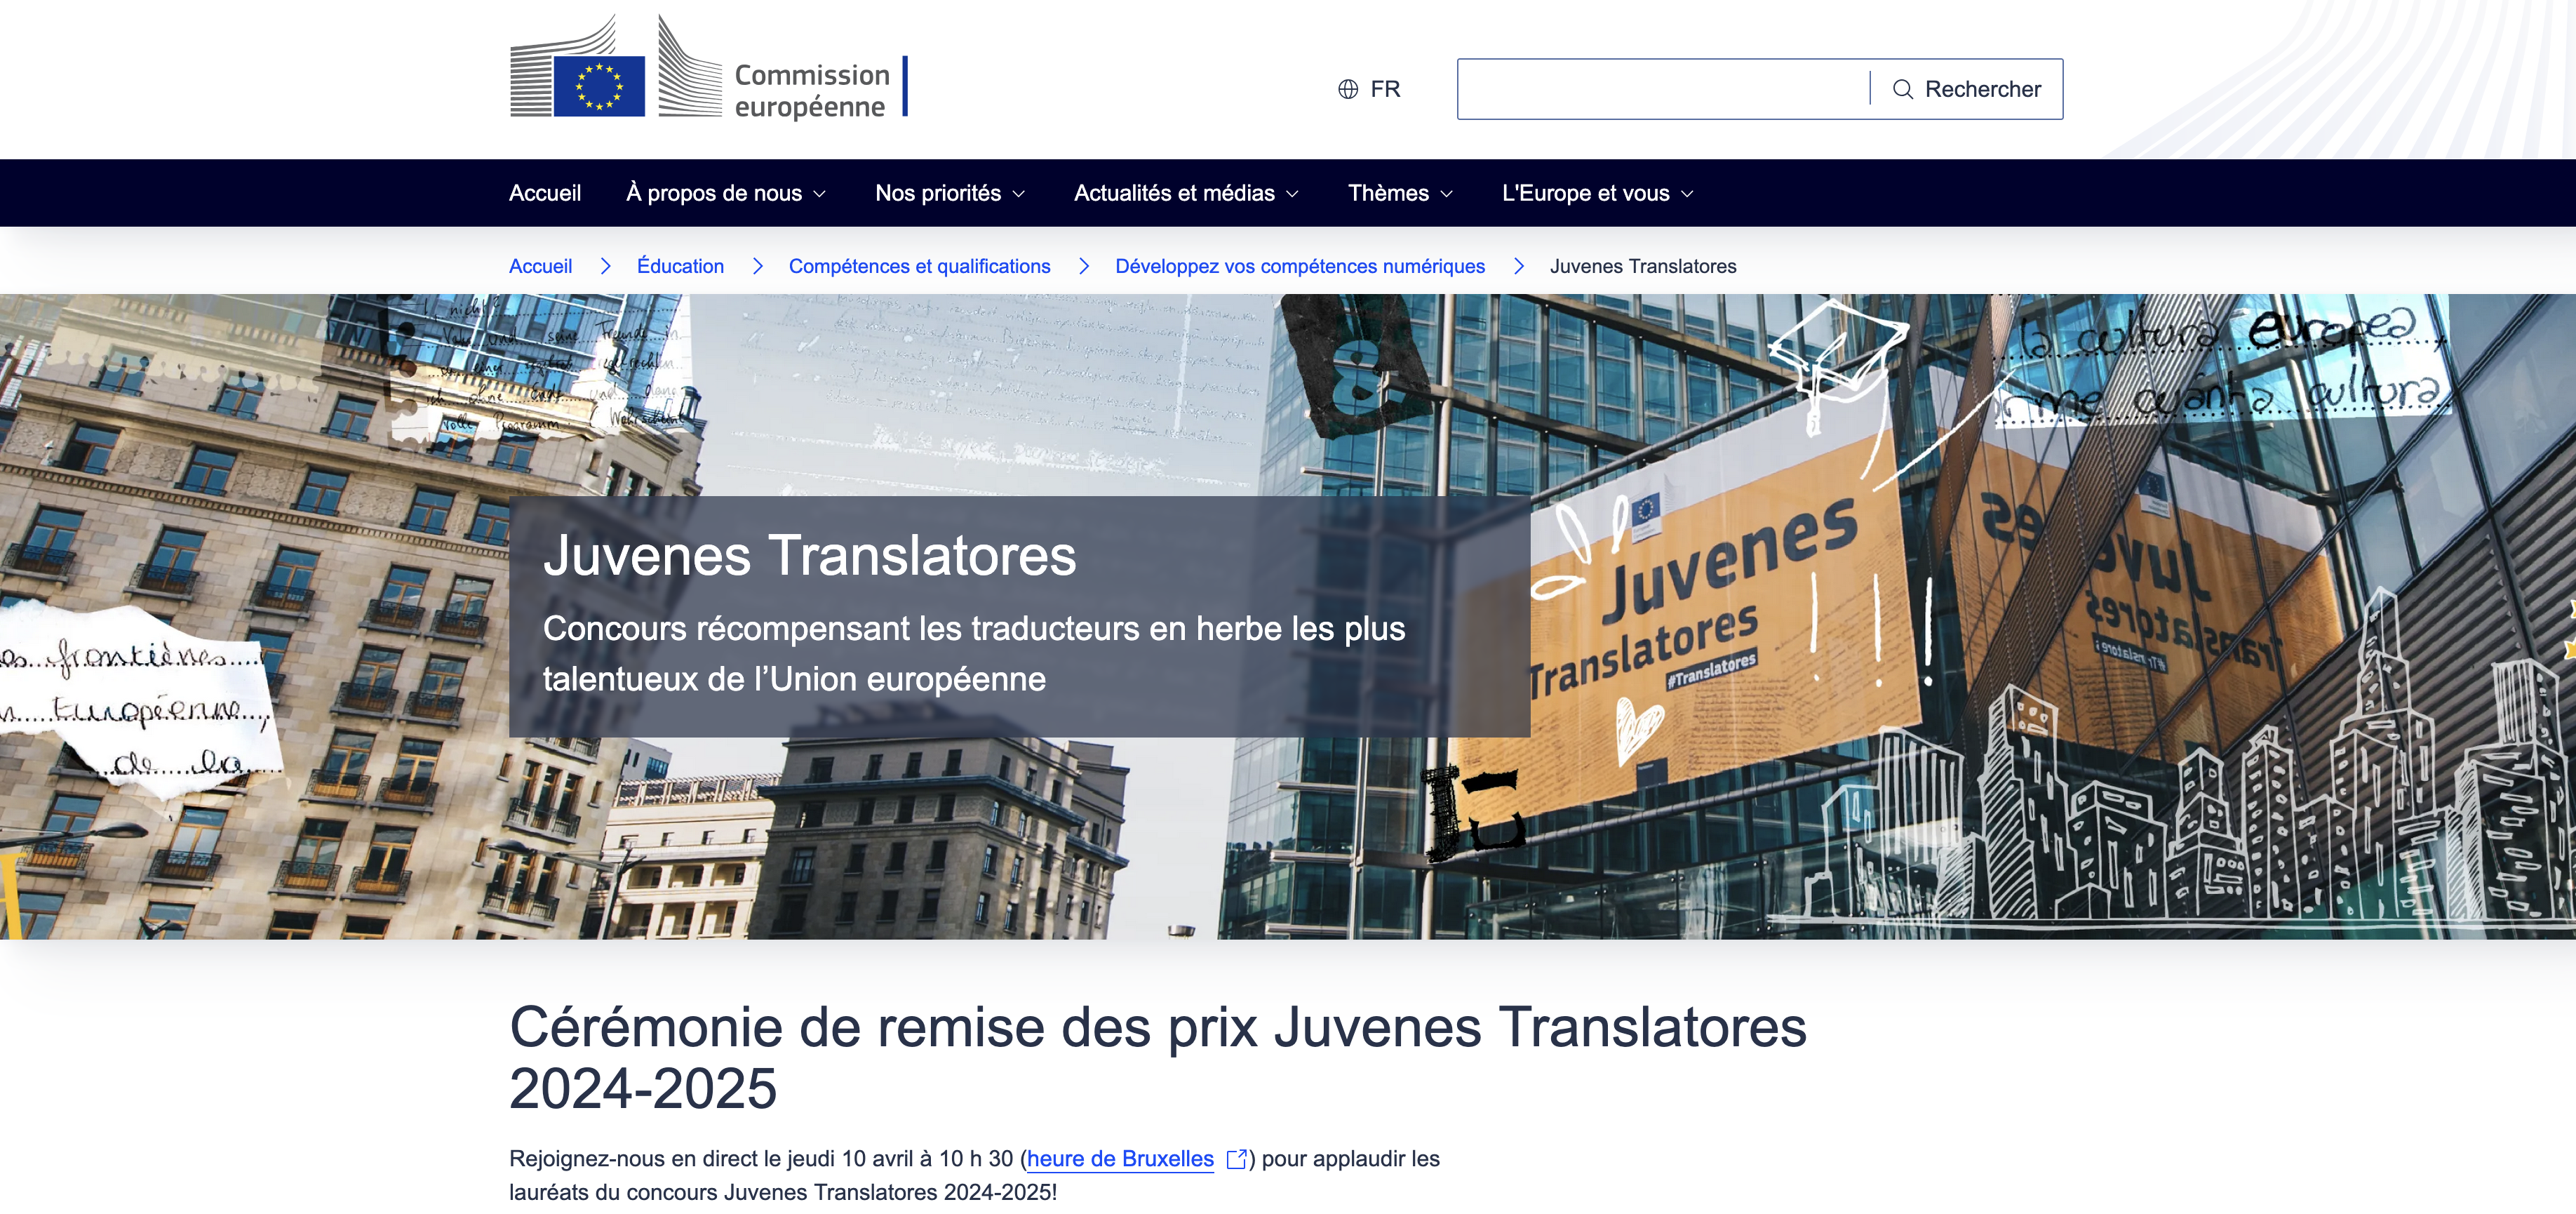Click the external link icon after Bruxelles
2576x1214 pixels.
[1236, 1159]
